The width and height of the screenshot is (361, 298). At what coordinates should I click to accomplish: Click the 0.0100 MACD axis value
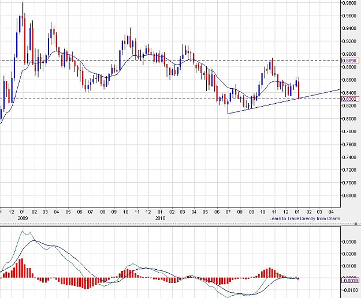349,266
